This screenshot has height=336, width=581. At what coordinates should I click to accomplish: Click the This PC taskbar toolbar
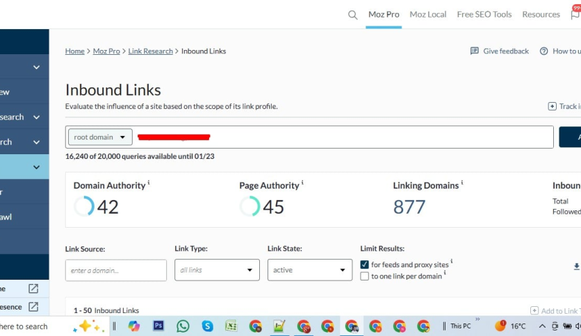pyautogui.click(x=461, y=326)
